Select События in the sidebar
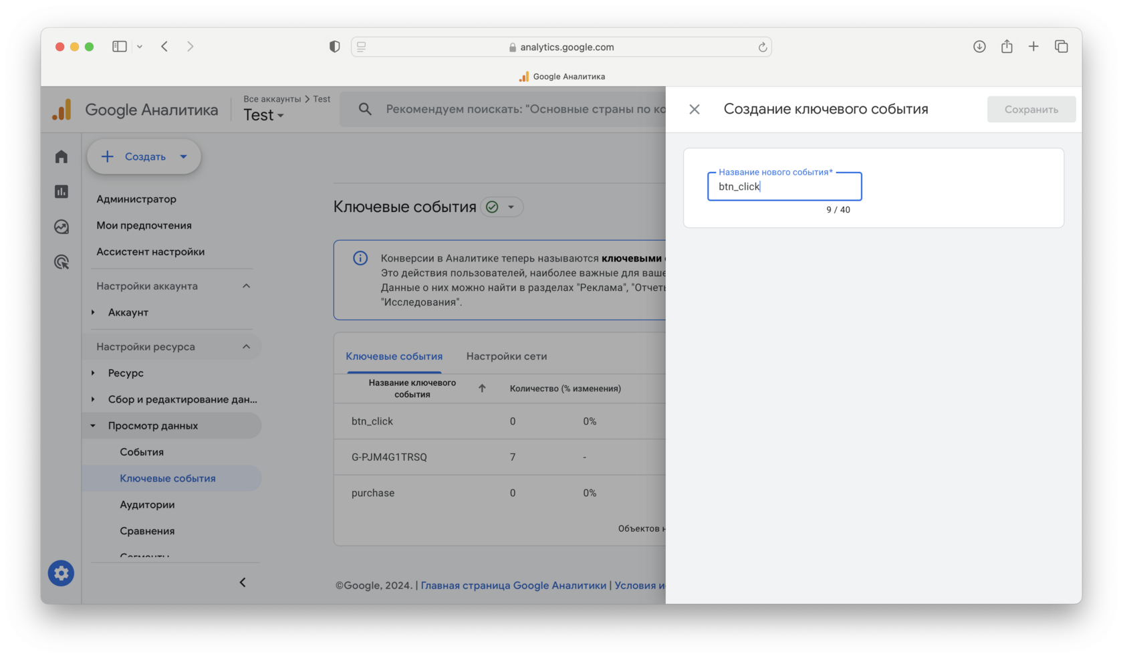 [x=142, y=452]
